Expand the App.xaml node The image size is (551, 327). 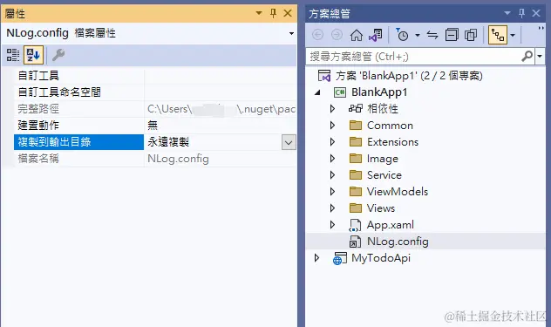[x=332, y=224]
